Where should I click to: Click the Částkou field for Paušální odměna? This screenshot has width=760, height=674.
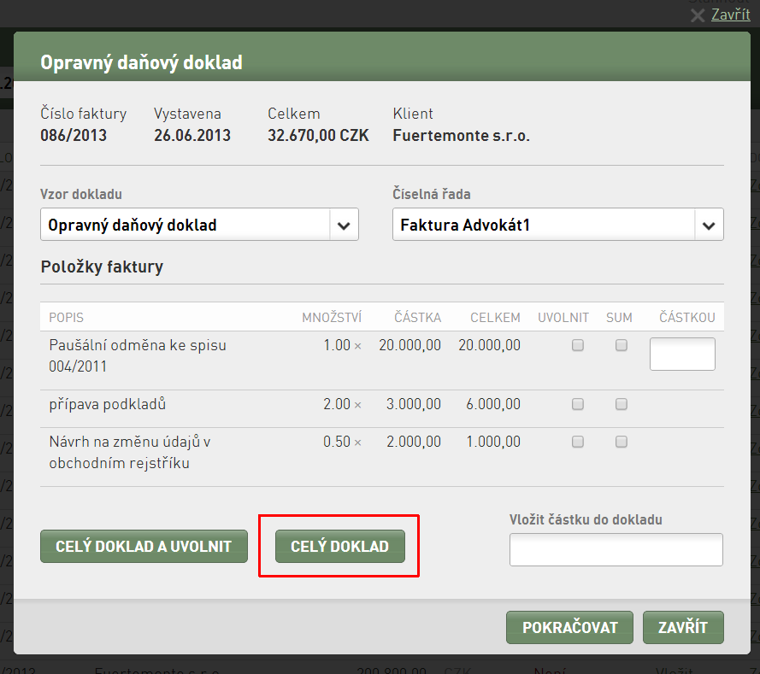click(x=682, y=354)
